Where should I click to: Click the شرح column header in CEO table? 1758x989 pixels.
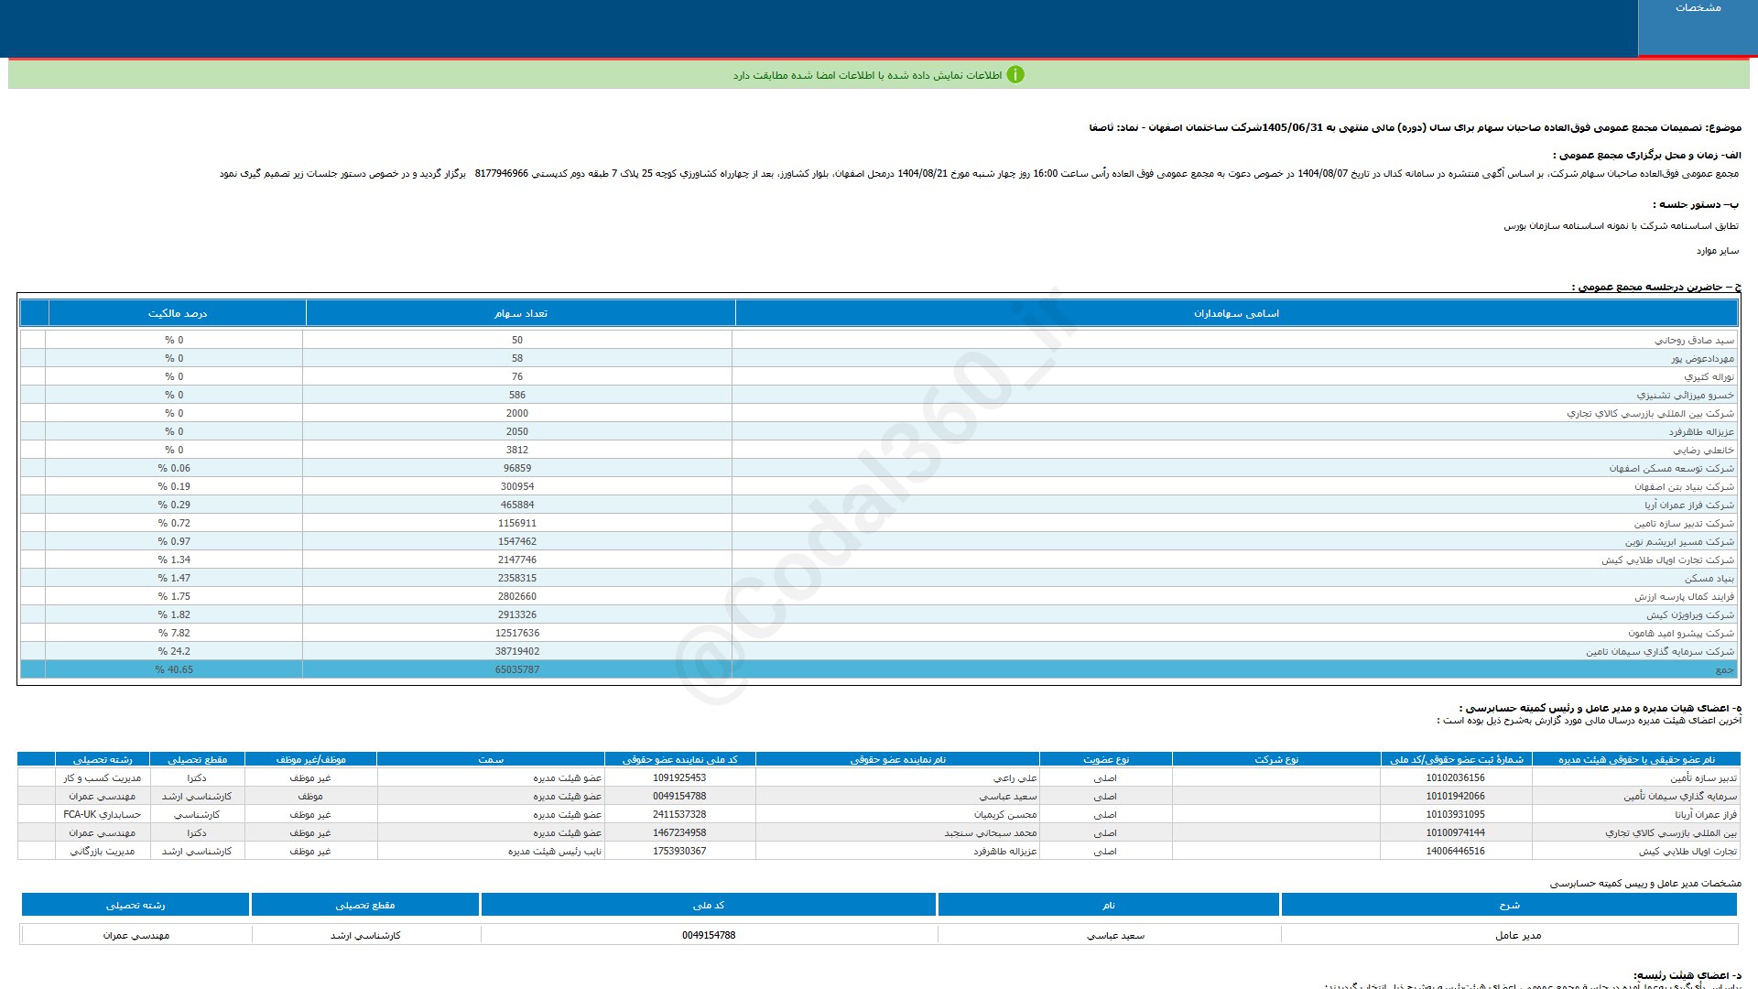1509,905
